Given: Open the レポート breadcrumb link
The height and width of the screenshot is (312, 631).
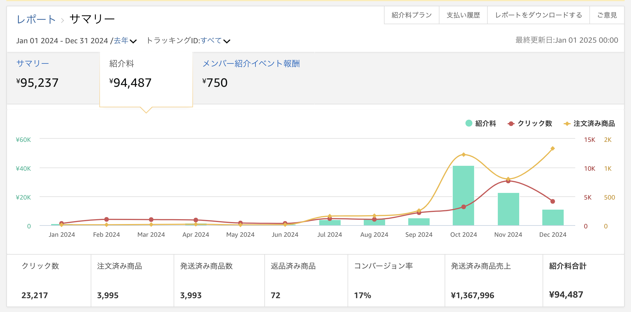Looking at the screenshot, I should pyautogui.click(x=36, y=19).
